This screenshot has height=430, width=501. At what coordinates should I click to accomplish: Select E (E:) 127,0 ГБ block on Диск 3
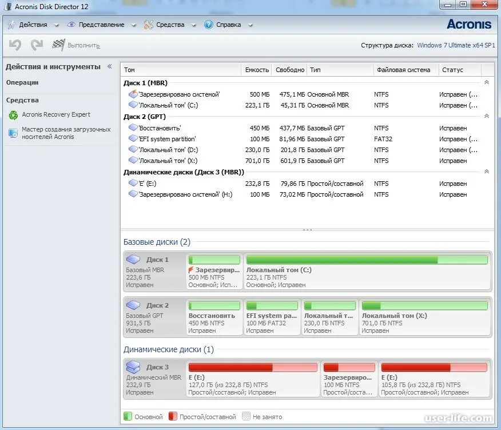tap(253, 379)
